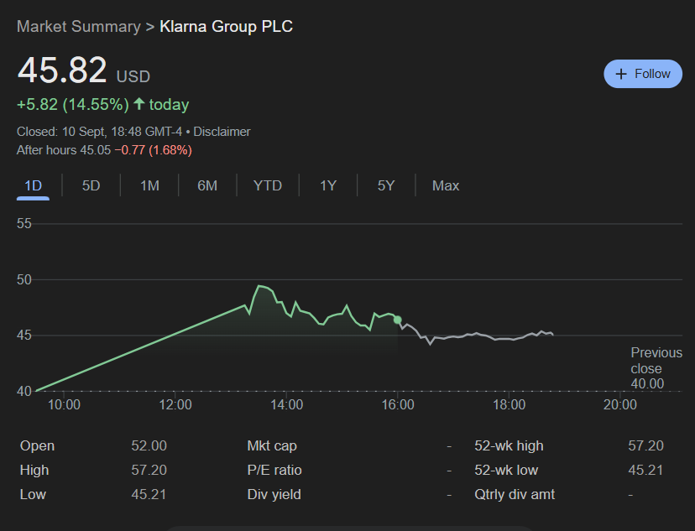The height and width of the screenshot is (531, 695).
Task: Click the −0.77 (1.68%) after-hours change
Action: click(154, 150)
